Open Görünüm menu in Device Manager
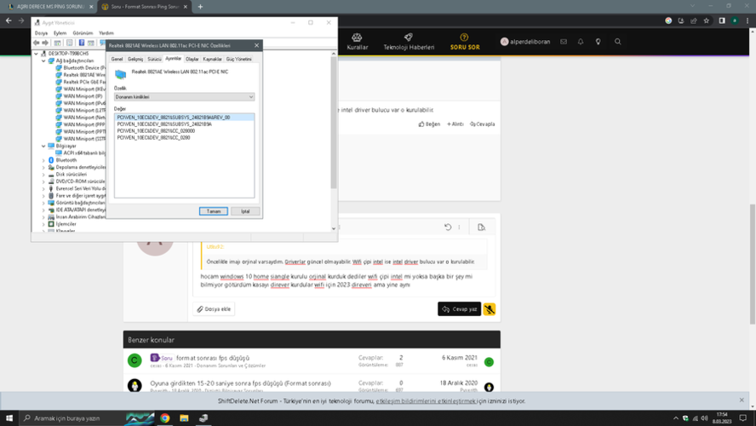 tap(83, 33)
